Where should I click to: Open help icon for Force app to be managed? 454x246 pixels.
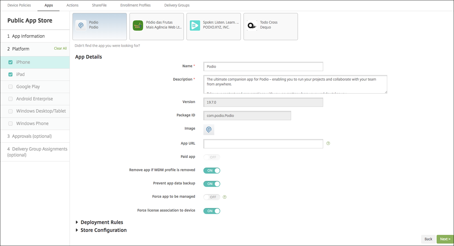pyautogui.click(x=225, y=197)
